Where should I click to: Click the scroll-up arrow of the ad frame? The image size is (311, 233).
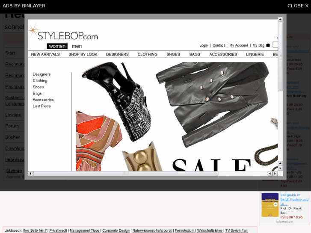(x=280, y=19)
